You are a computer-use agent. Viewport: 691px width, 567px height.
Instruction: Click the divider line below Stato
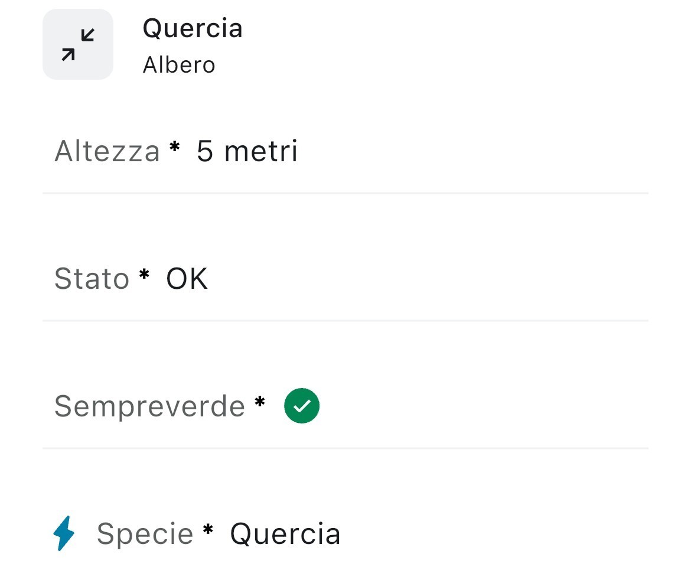(x=345, y=320)
